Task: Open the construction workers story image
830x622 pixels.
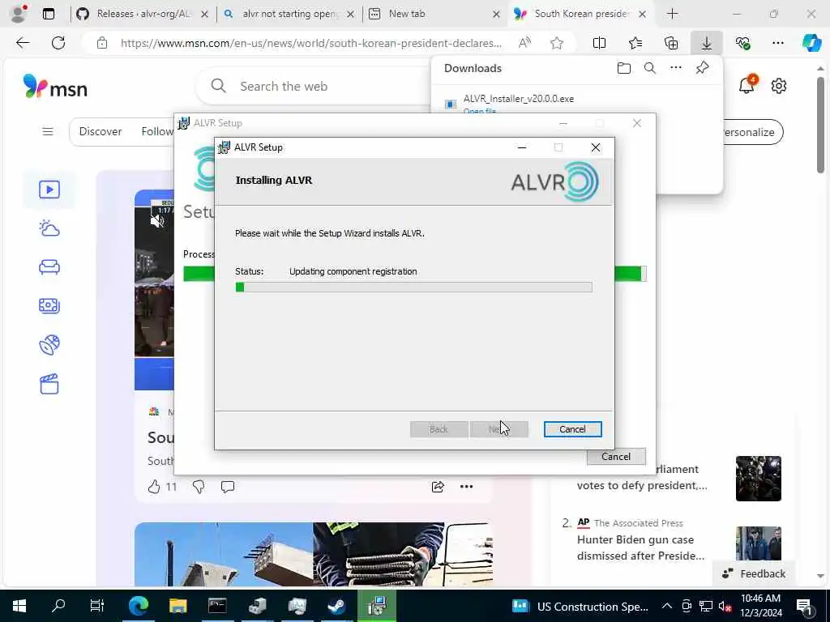Action: [314, 554]
